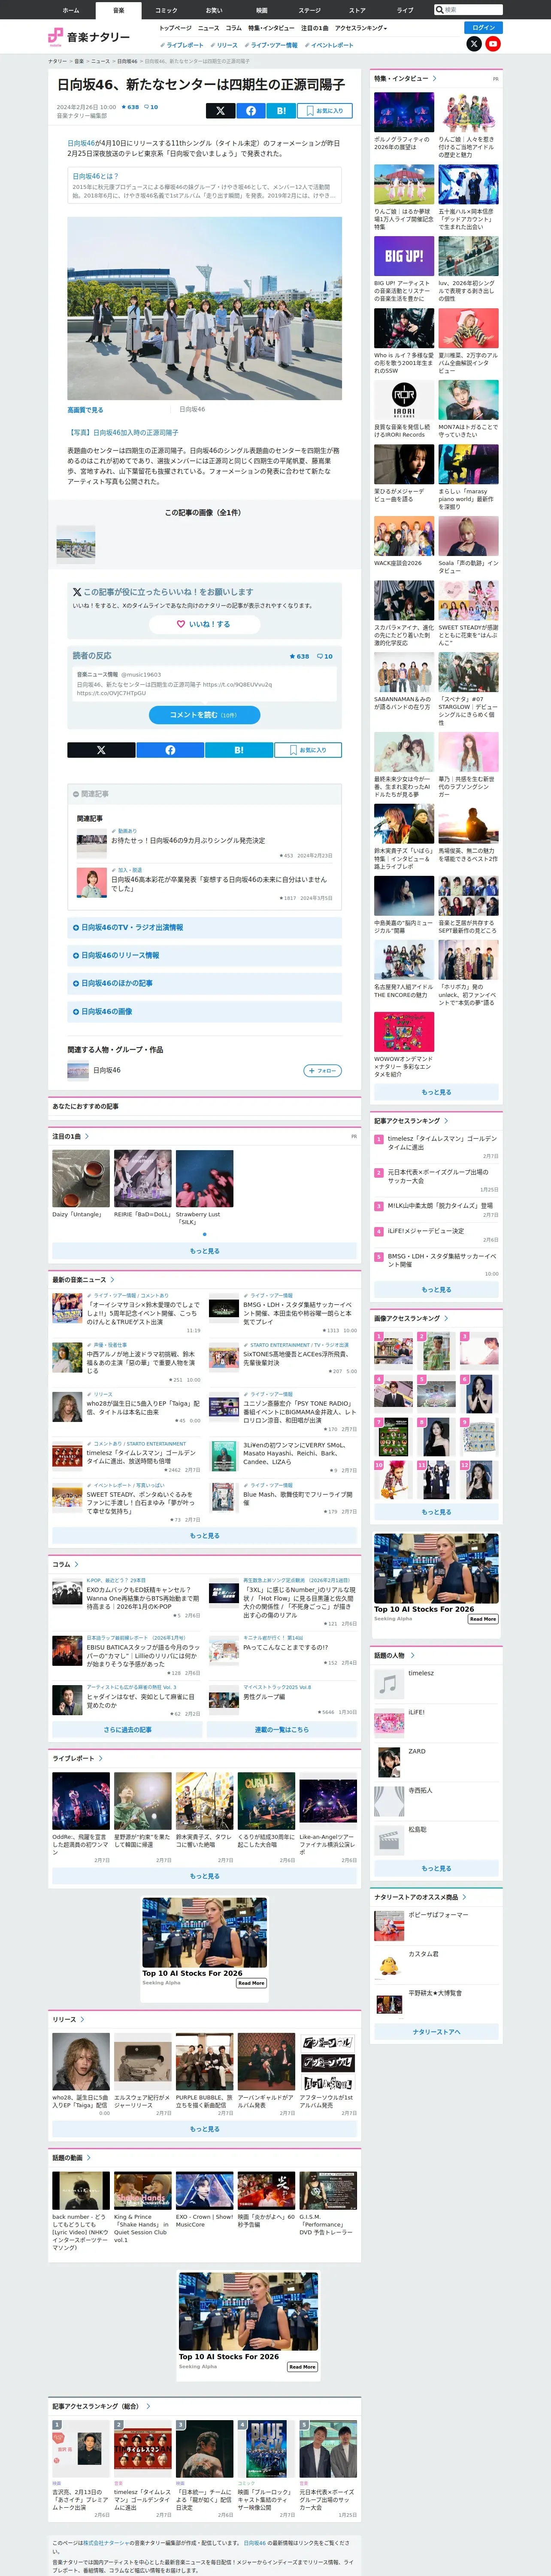Expand コラム header chevron
551x2576 pixels.
(x=76, y=1564)
